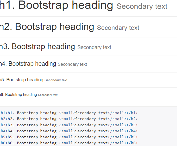Click the code line ending in </h3>
Image resolution: width=177 pixels, height=146 pixels.
click(69, 125)
